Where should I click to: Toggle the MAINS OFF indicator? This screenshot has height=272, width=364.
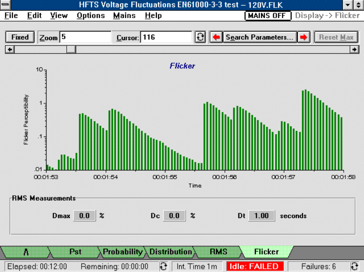[268, 16]
